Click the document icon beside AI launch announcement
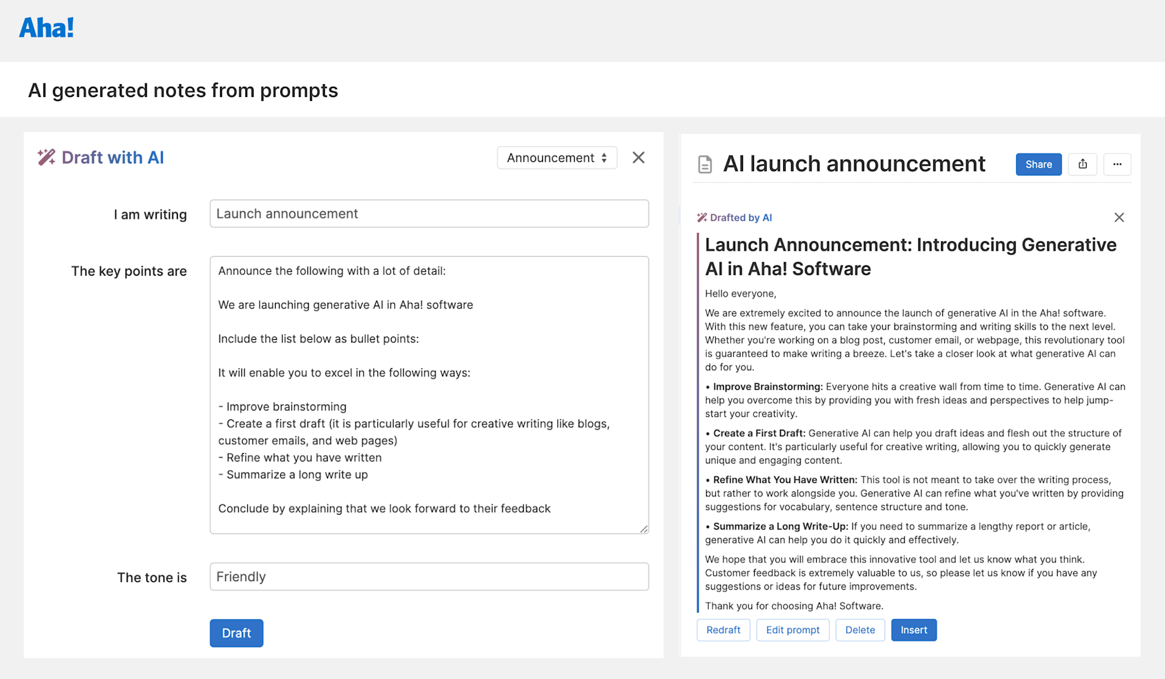 704,164
